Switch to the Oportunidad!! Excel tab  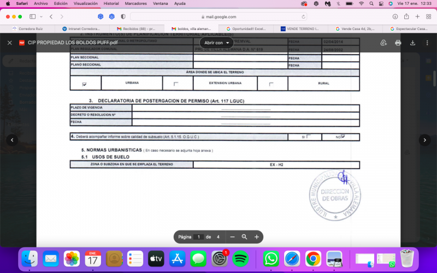tap(246, 29)
